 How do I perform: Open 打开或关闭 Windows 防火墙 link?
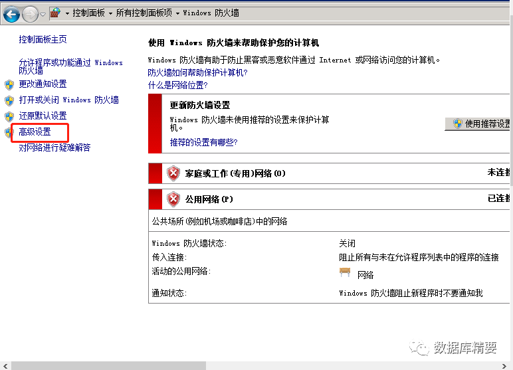coord(68,100)
